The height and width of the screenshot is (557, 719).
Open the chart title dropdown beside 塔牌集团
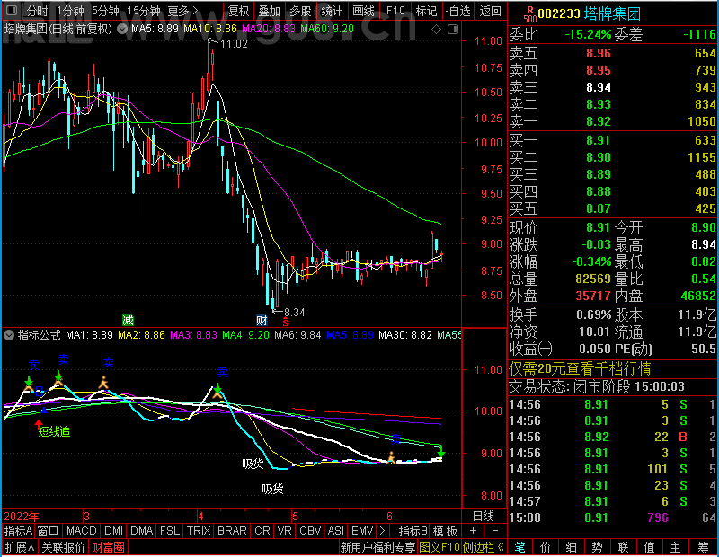(x=122, y=30)
